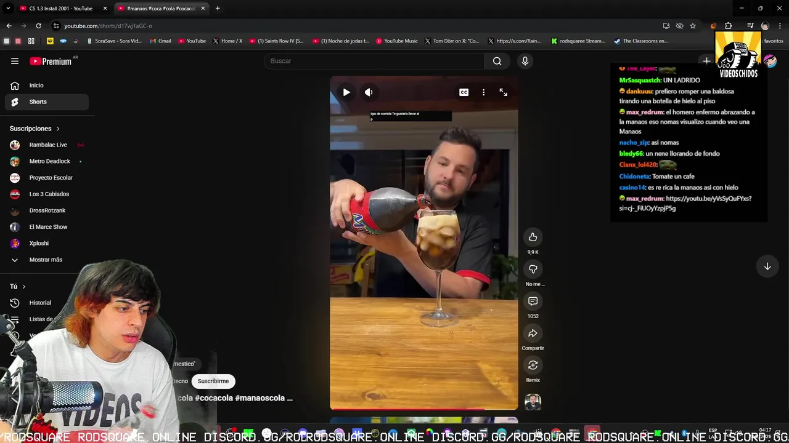789x443 pixels.
Task: Open SoraSave bookmark
Action: click(x=114, y=41)
